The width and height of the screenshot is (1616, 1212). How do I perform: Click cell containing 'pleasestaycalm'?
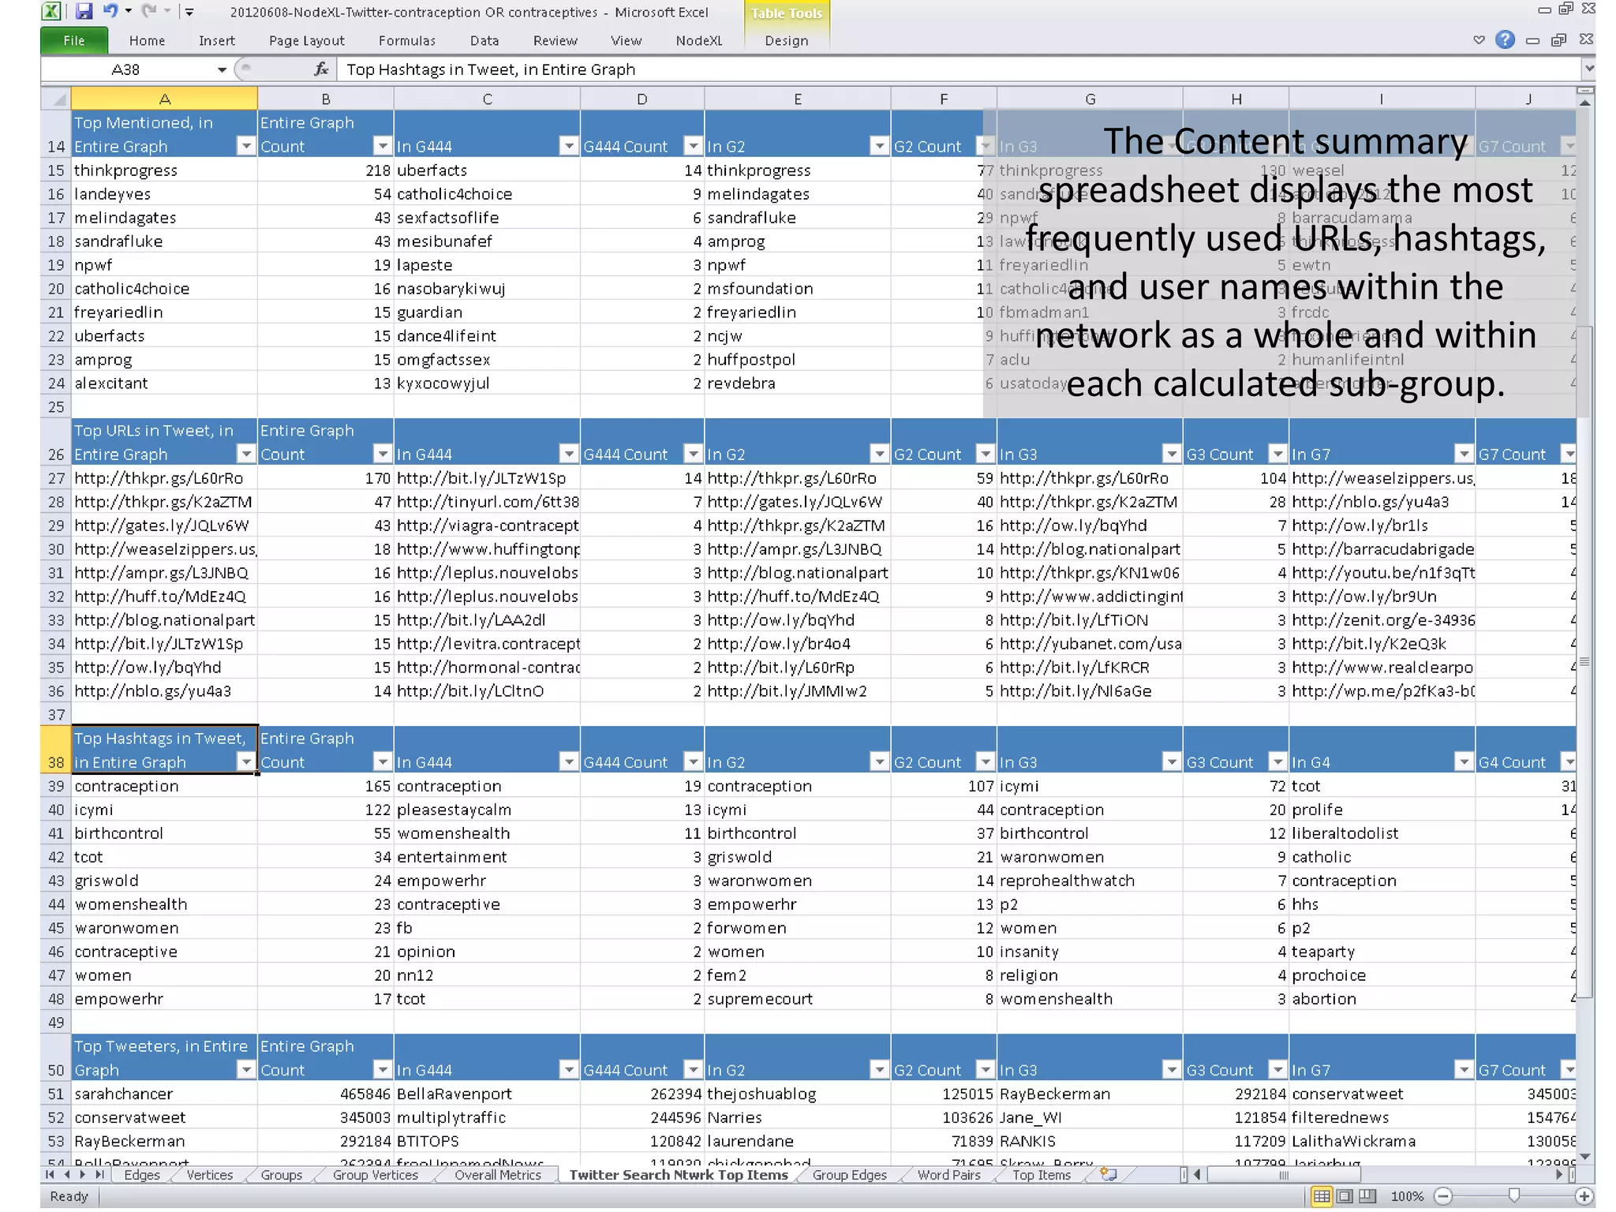487,810
